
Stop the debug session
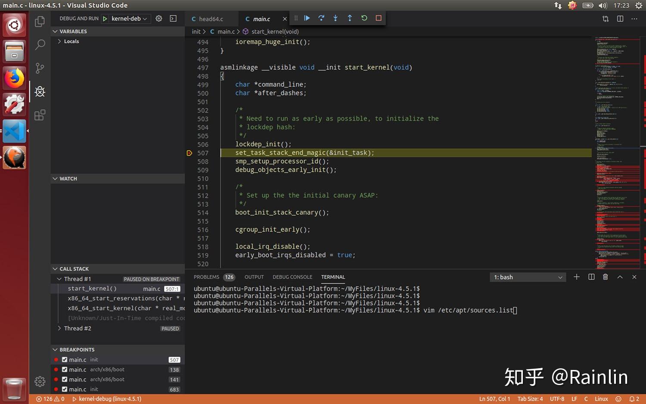pos(379,18)
